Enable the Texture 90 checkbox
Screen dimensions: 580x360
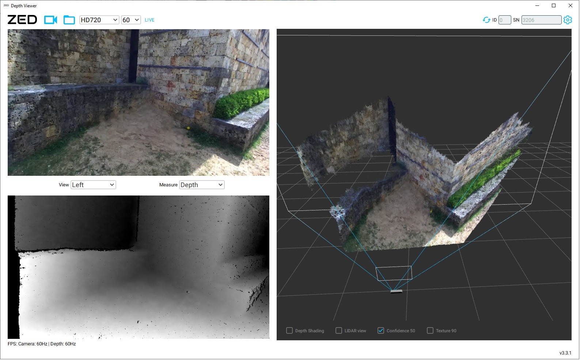[430, 330]
